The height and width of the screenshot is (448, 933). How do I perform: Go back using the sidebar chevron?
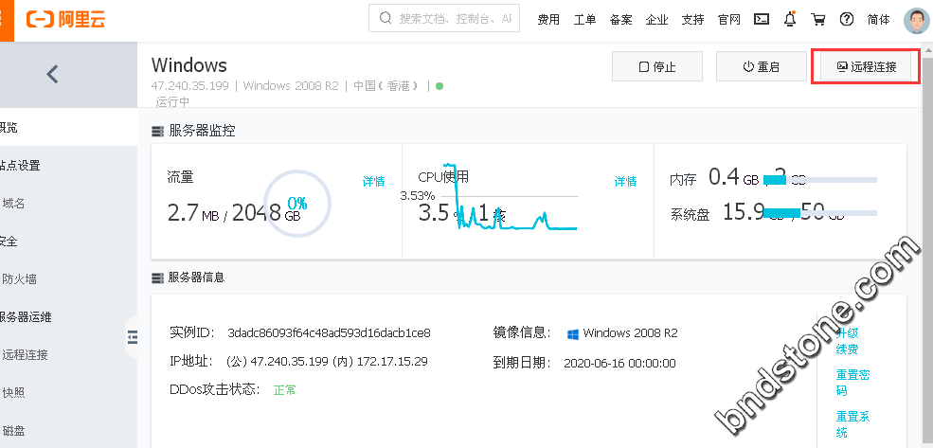point(53,74)
